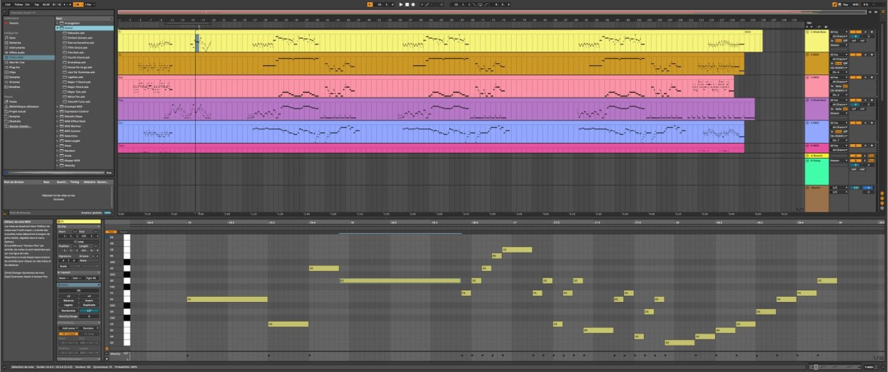Click the Play button in transport
Screen dimensions: 888x372
click(x=401, y=4)
